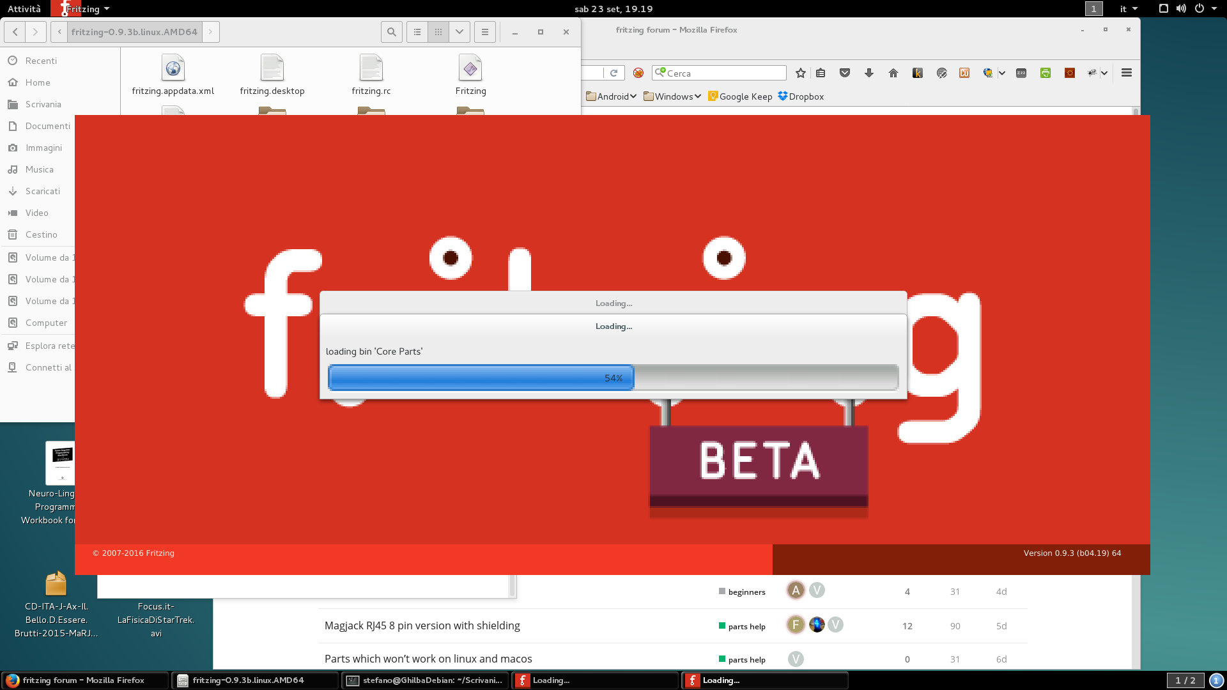Click the globe-pencil extension icon
The height and width of the screenshot is (690, 1227).
tap(941, 73)
